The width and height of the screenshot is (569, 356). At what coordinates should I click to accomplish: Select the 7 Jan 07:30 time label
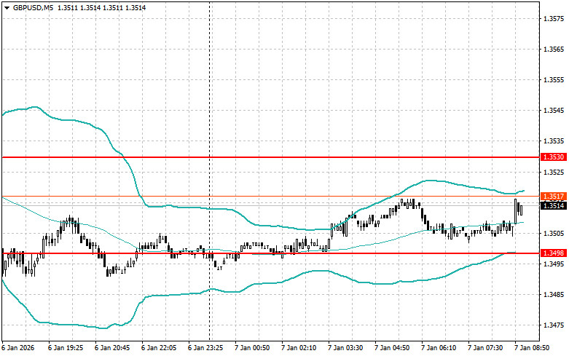point(485,348)
